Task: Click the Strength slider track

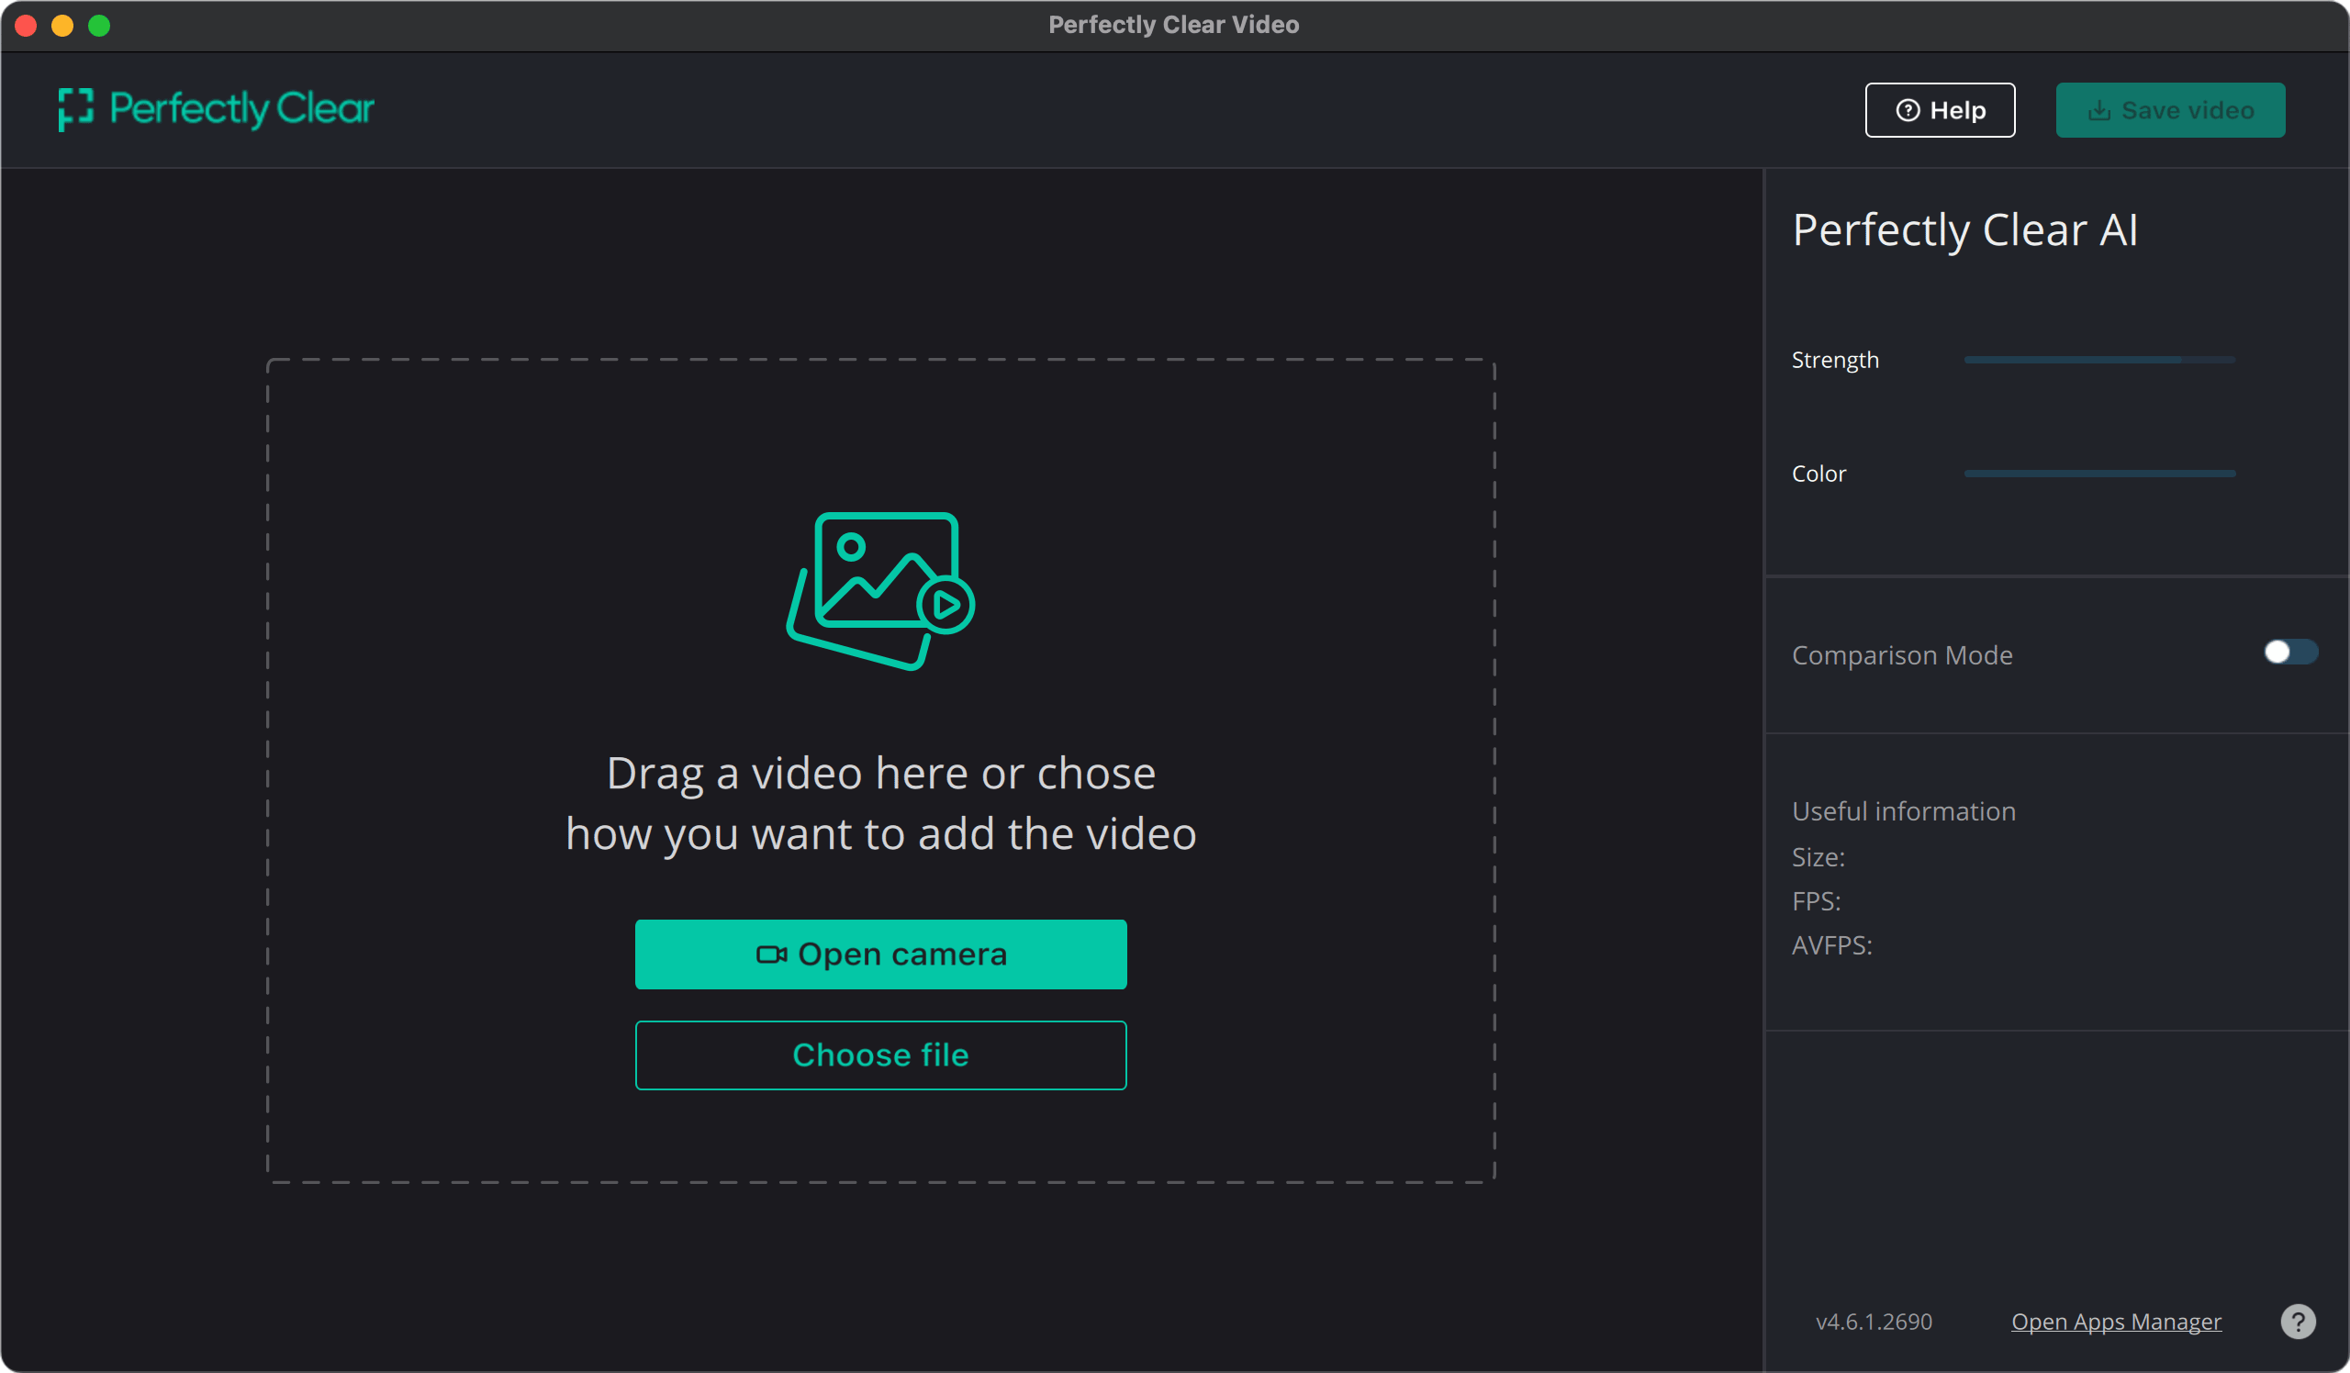Action: [x=2098, y=360]
